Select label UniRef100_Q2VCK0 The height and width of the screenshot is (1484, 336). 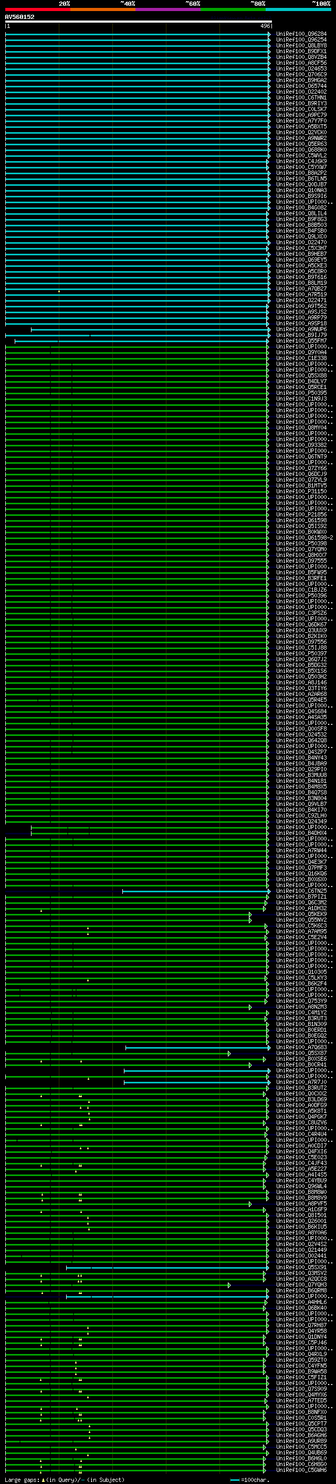(x=301, y=133)
